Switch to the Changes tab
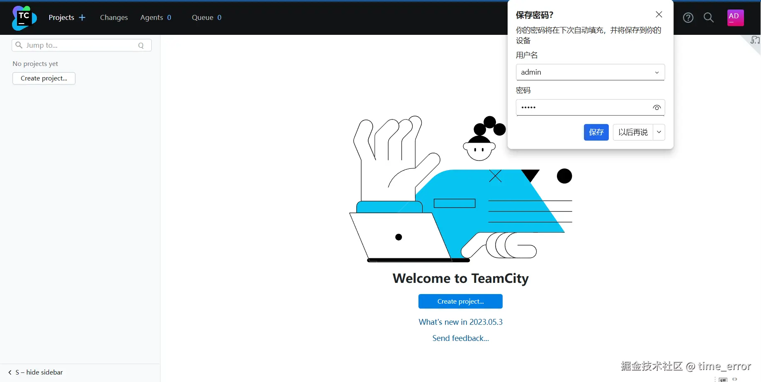 point(114,17)
